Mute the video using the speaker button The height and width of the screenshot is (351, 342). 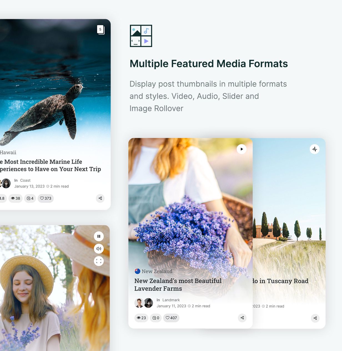coord(99,249)
